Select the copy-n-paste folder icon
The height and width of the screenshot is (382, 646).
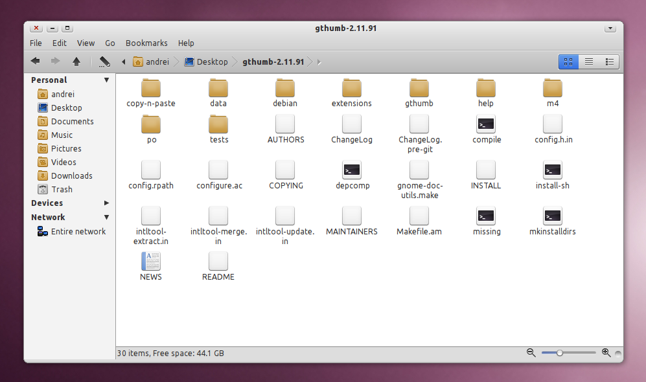pyautogui.click(x=151, y=87)
